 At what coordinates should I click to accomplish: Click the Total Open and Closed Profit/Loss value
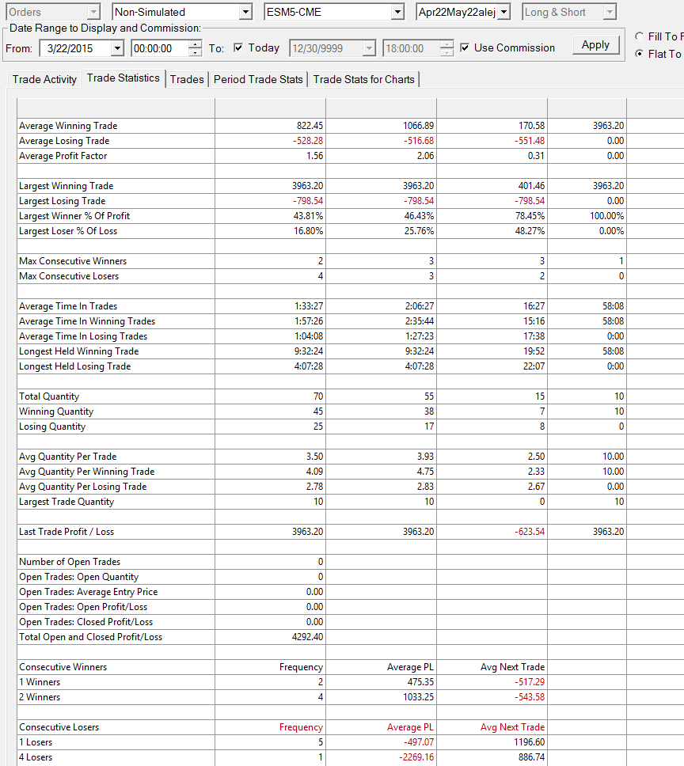[x=307, y=637]
